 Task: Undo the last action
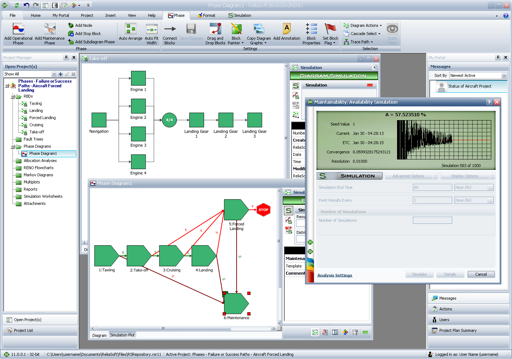[x=26, y=5]
